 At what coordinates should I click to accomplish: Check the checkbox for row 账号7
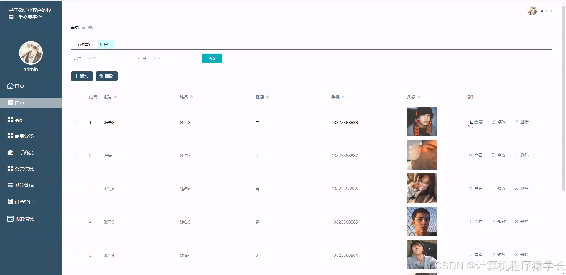pos(77,156)
